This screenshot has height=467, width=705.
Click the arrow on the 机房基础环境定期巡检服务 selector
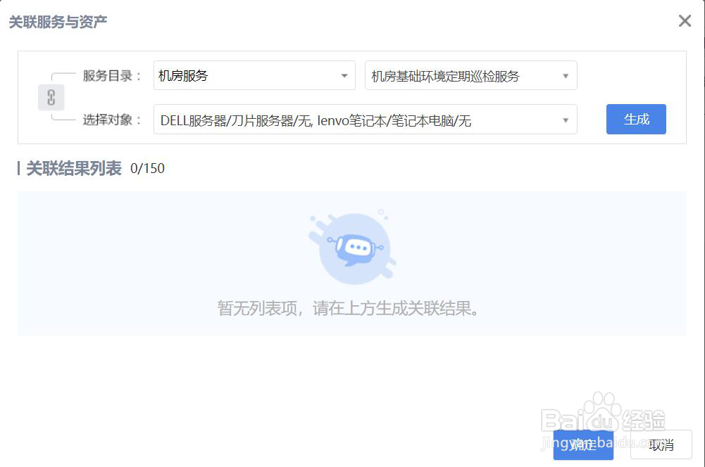coord(567,75)
